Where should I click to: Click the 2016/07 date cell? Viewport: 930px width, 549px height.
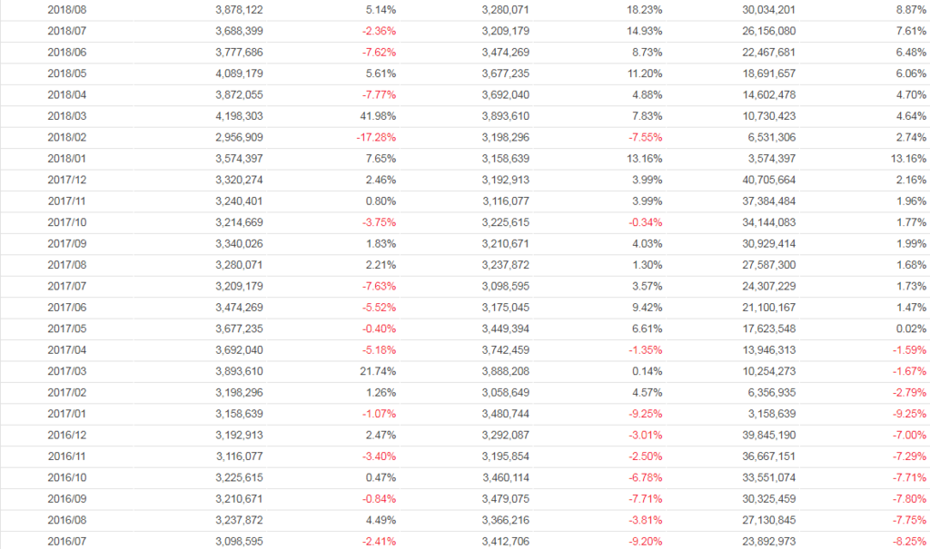pyautogui.click(x=67, y=541)
